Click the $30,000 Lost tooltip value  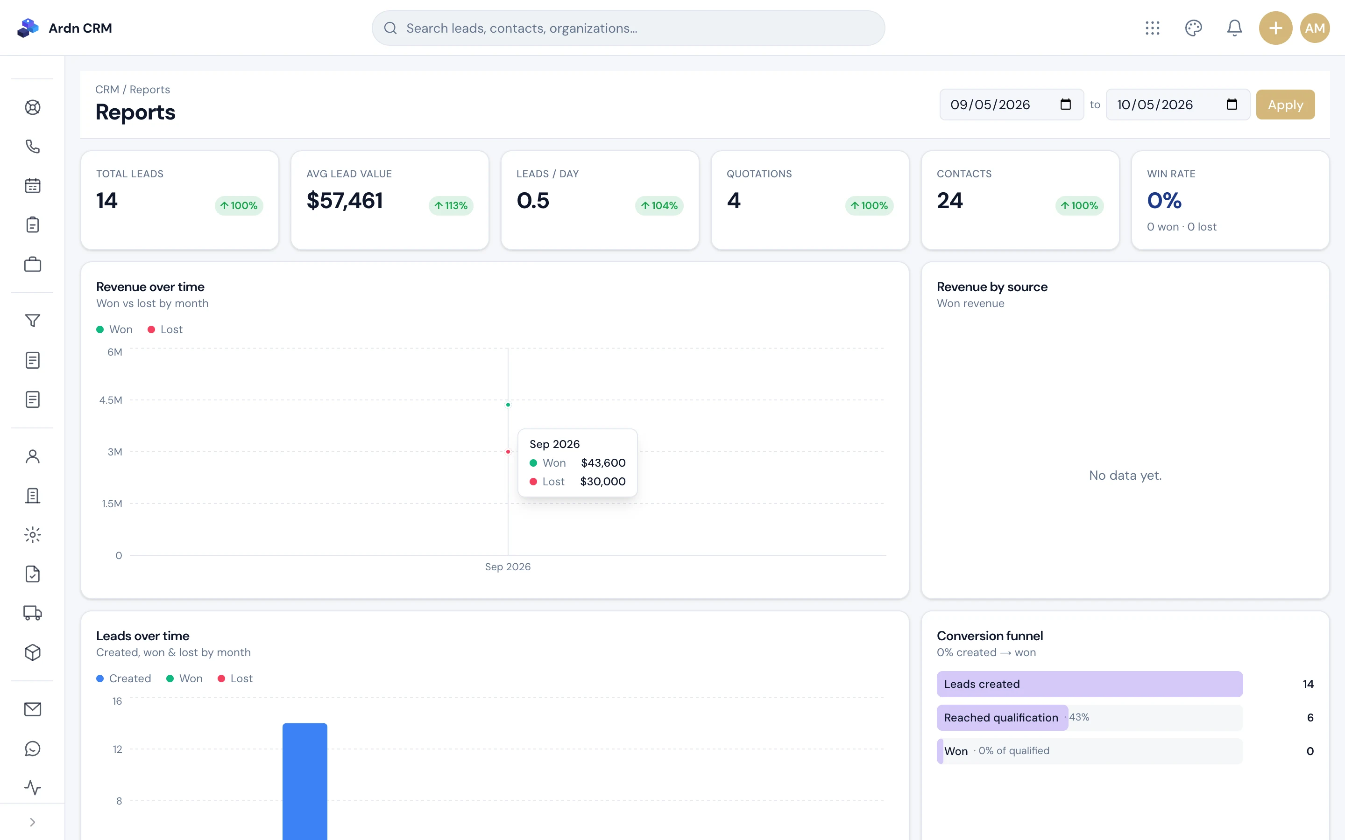tap(603, 482)
